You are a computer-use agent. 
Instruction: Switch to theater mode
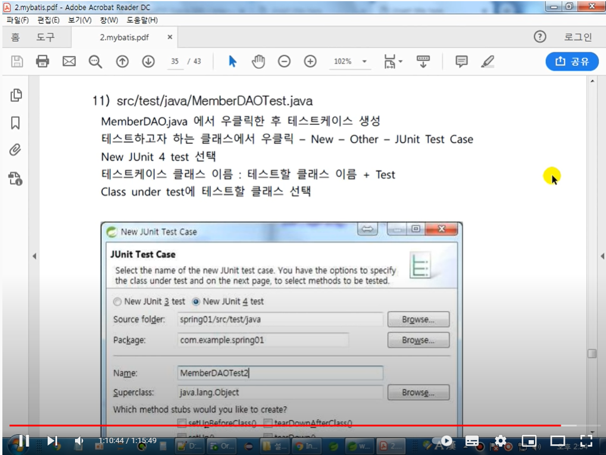[557, 441]
